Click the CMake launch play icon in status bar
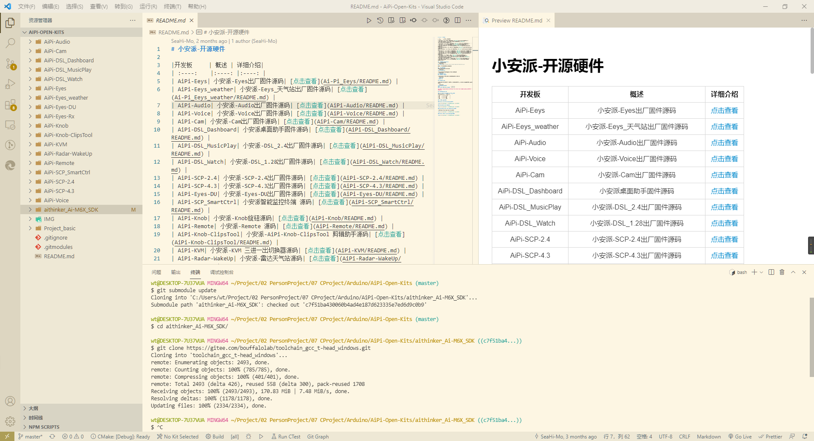 click(261, 436)
